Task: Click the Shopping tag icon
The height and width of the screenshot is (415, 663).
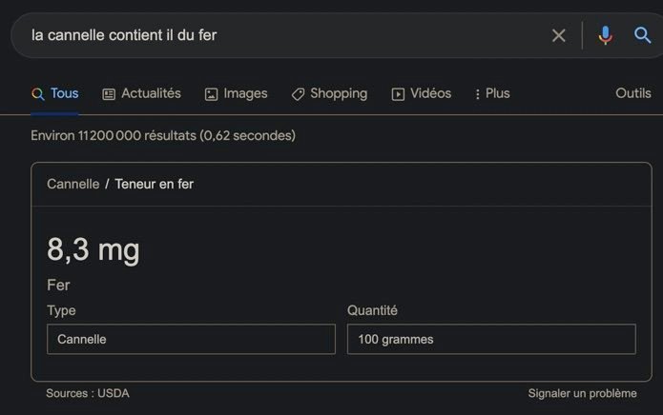Action: (x=298, y=94)
